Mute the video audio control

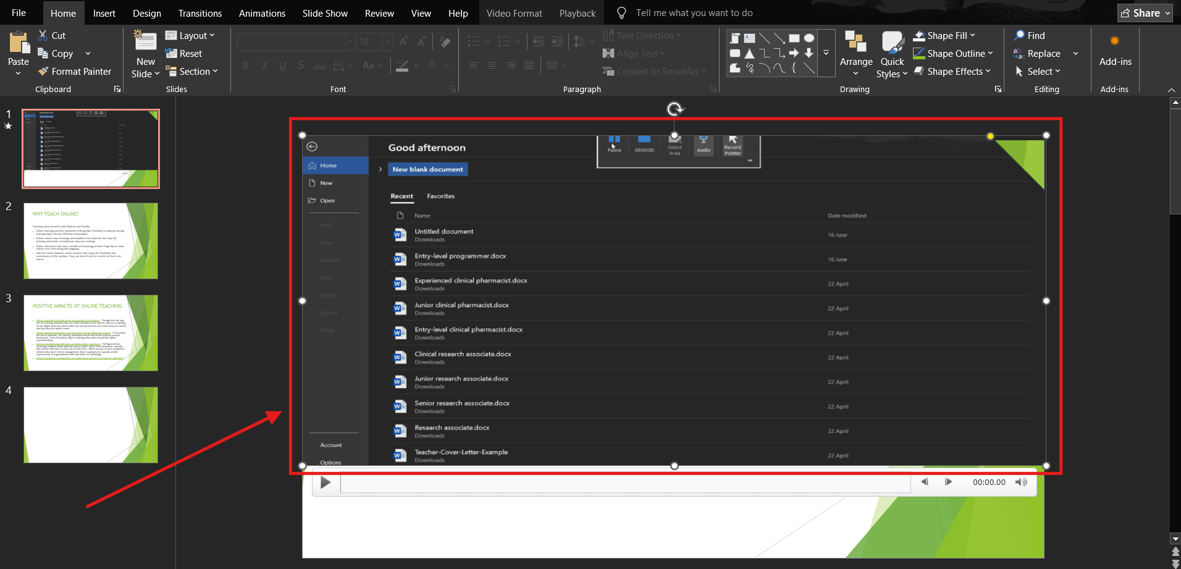tap(1020, 482)
